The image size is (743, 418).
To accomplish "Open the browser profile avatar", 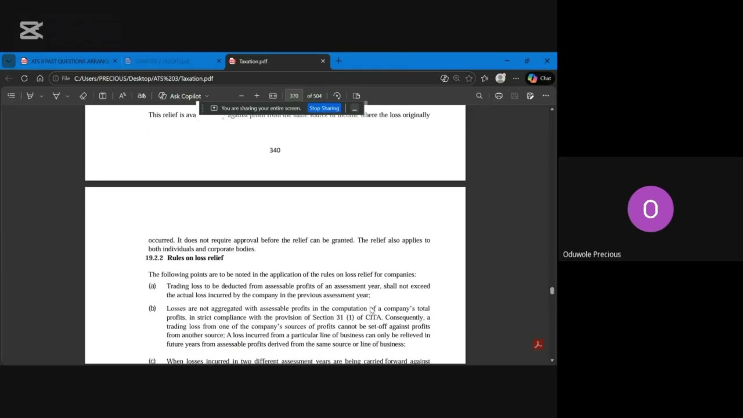I will click(x=500, y=78).
